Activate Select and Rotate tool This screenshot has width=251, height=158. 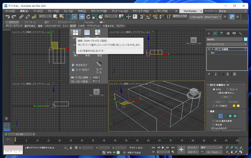[88, 17]
